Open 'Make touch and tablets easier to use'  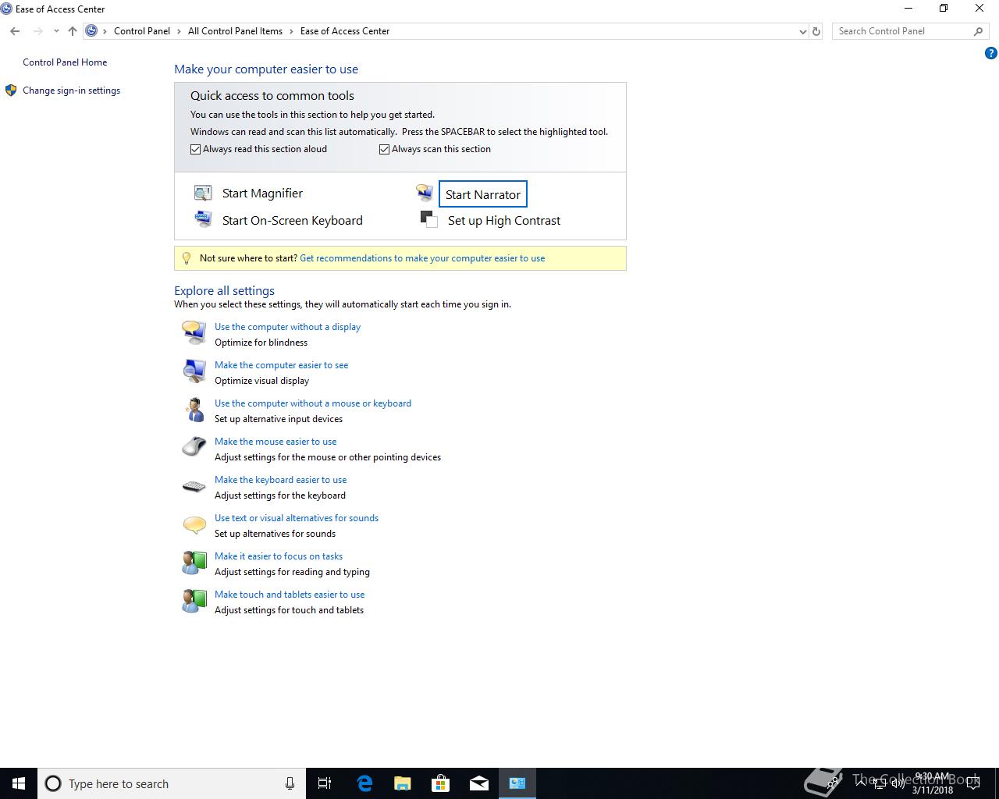290,595
